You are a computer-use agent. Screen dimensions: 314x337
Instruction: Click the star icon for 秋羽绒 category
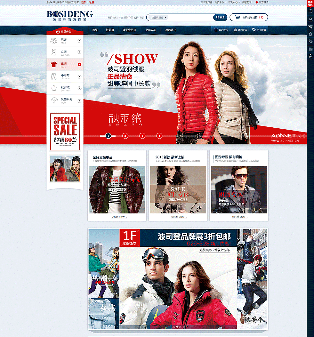(54, 88)
